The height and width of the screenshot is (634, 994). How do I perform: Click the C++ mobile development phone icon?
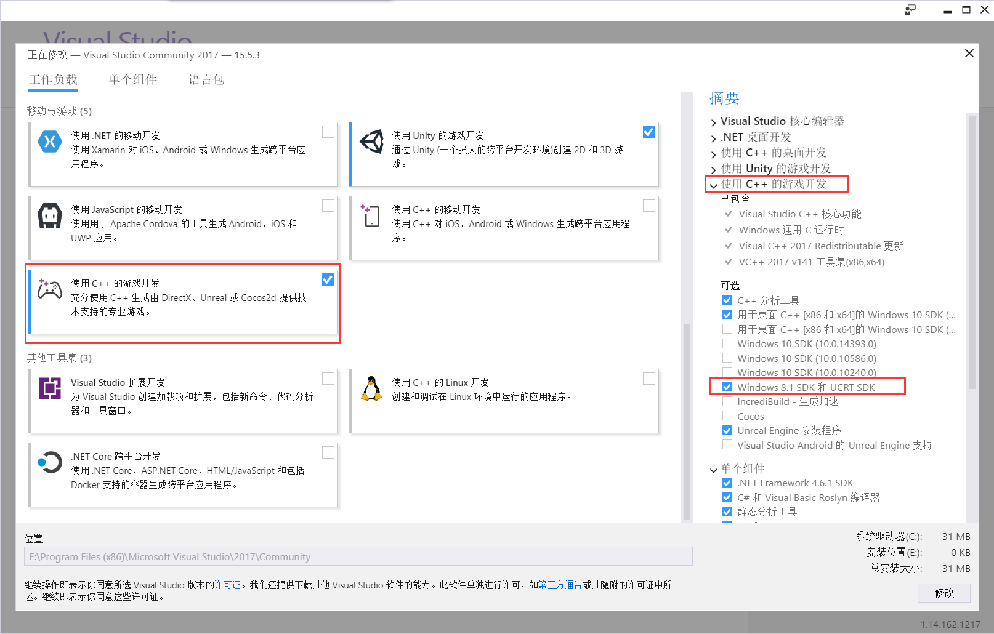(371, 215)
